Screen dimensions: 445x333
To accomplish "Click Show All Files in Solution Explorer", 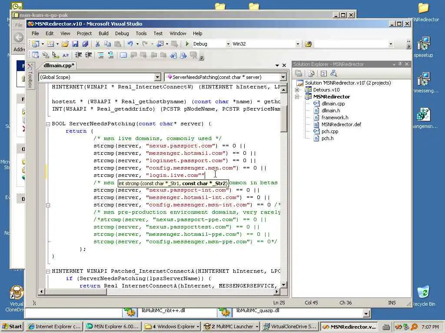I will pyautogui.click(x=311, y=74).
